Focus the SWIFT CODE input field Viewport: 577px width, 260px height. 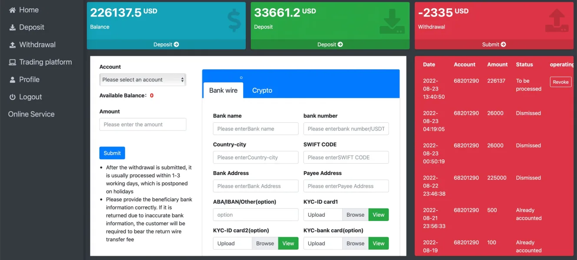click(346, 157)
